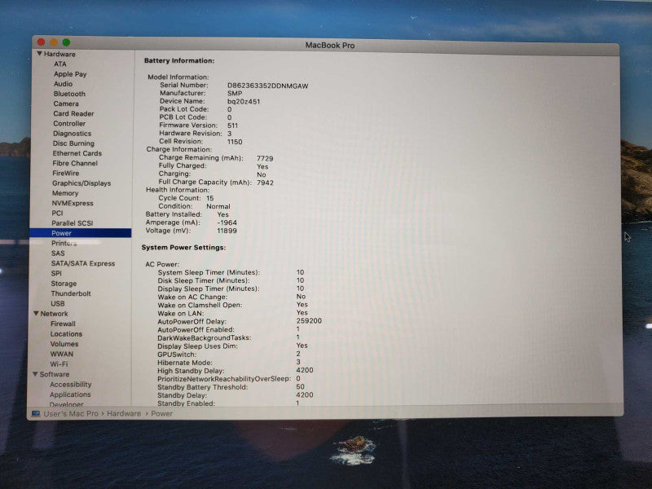Click the Cell Revision value 1150

[x=235, y=142]
